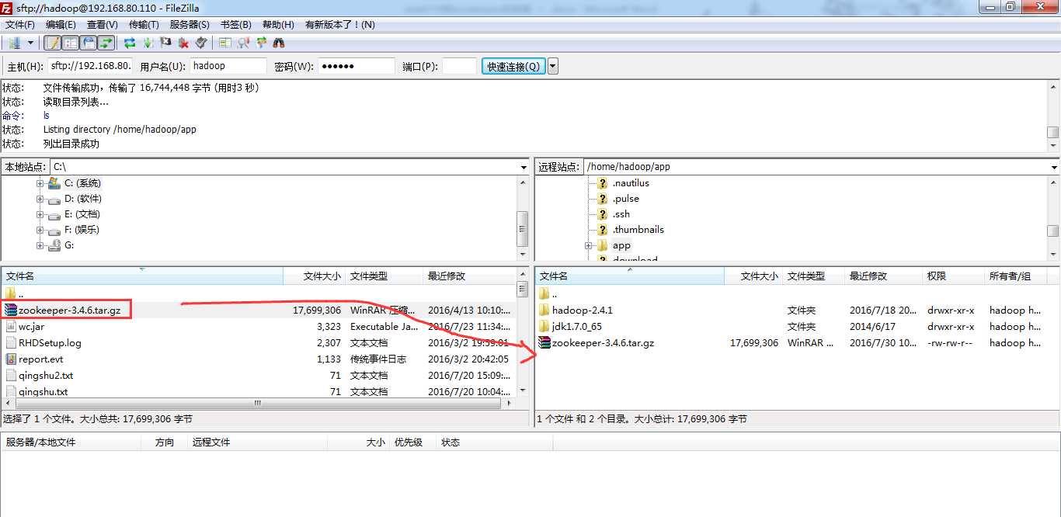Open the Site Manager icon
Screen dimensions: 1061x517
click(x=14, y=43)
